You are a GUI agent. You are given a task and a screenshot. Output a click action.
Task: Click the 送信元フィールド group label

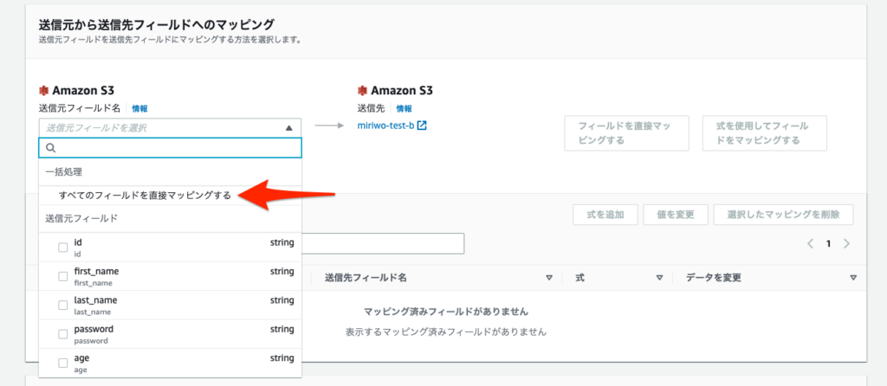(x=82, y=219)
